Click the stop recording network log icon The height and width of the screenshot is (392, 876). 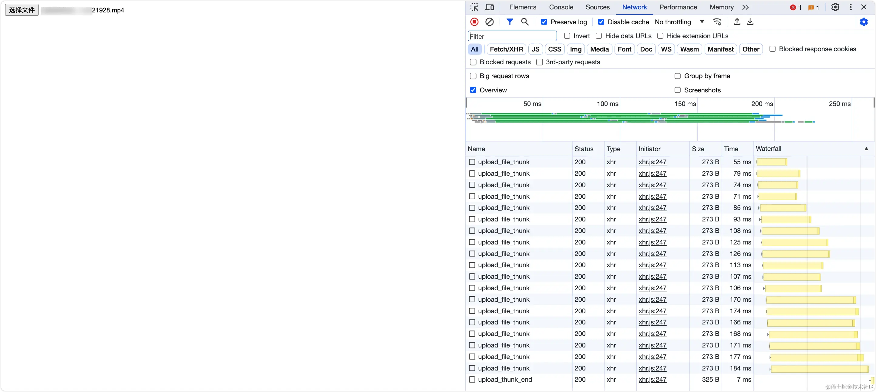point(474,22)
